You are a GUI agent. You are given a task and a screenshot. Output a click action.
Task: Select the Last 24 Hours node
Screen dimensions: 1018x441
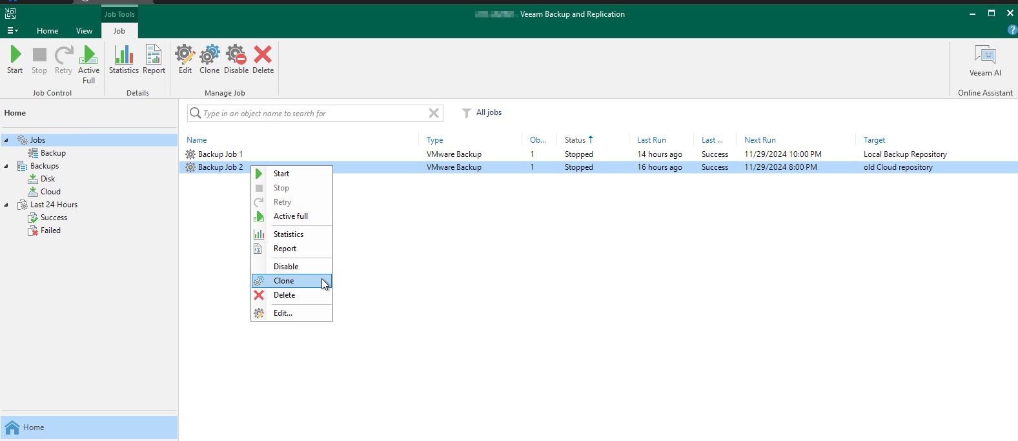(x=54, y=205)
